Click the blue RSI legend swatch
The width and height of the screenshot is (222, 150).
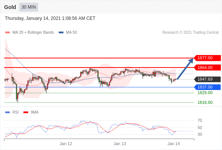click(x=8, y=112)
